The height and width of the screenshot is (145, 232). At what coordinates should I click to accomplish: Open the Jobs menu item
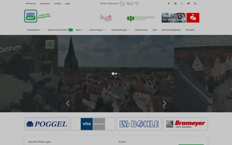(154, 30)
